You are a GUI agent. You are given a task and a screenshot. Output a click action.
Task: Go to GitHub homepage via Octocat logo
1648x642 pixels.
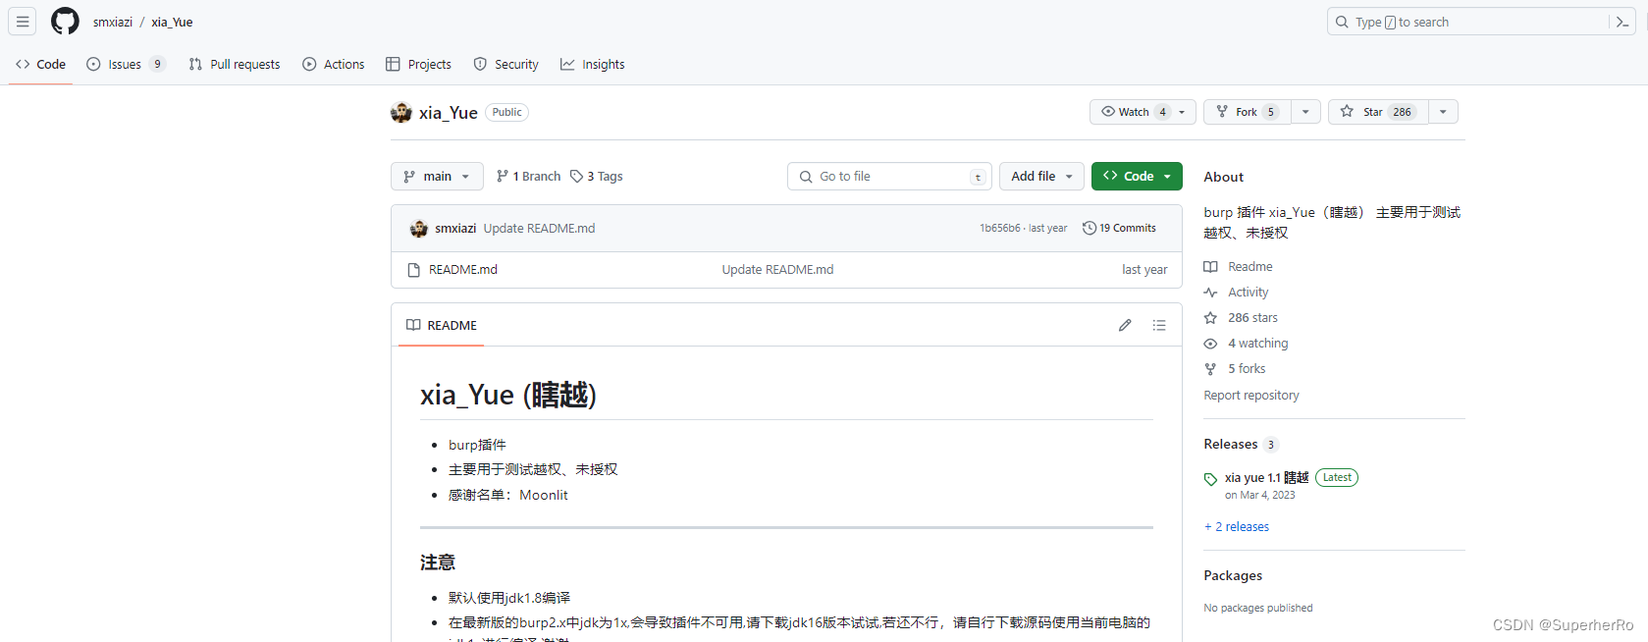[65, 22]
